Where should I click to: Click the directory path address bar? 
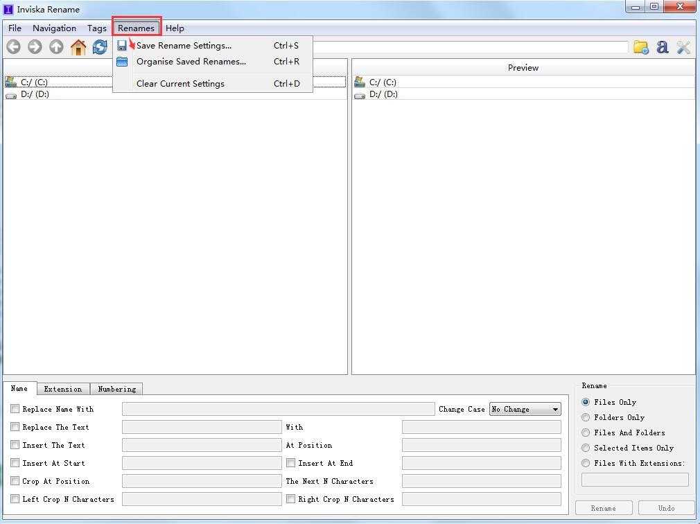(x=471, y=47)
